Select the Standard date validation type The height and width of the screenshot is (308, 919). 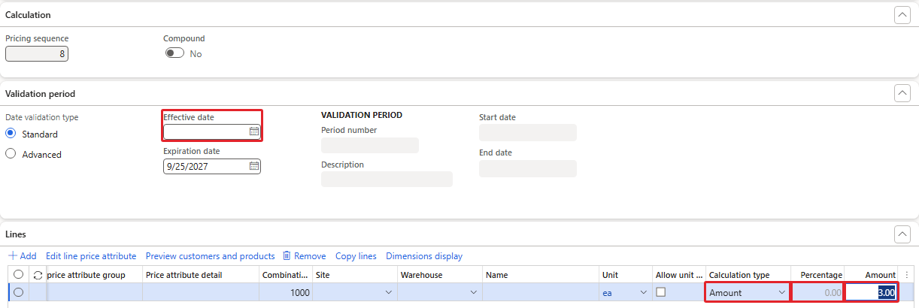pyautogui.click(x=11, y=134)
